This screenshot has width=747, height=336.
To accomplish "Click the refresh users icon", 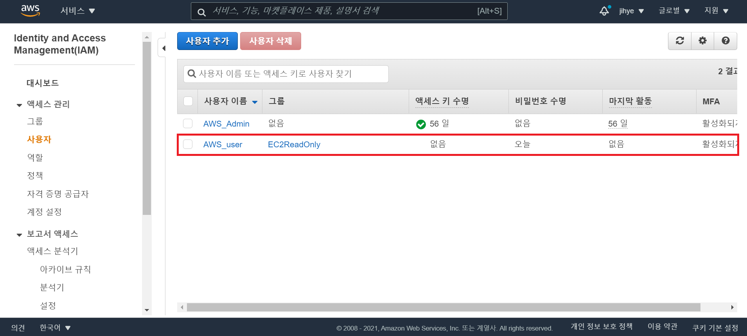I will point(680,41).
